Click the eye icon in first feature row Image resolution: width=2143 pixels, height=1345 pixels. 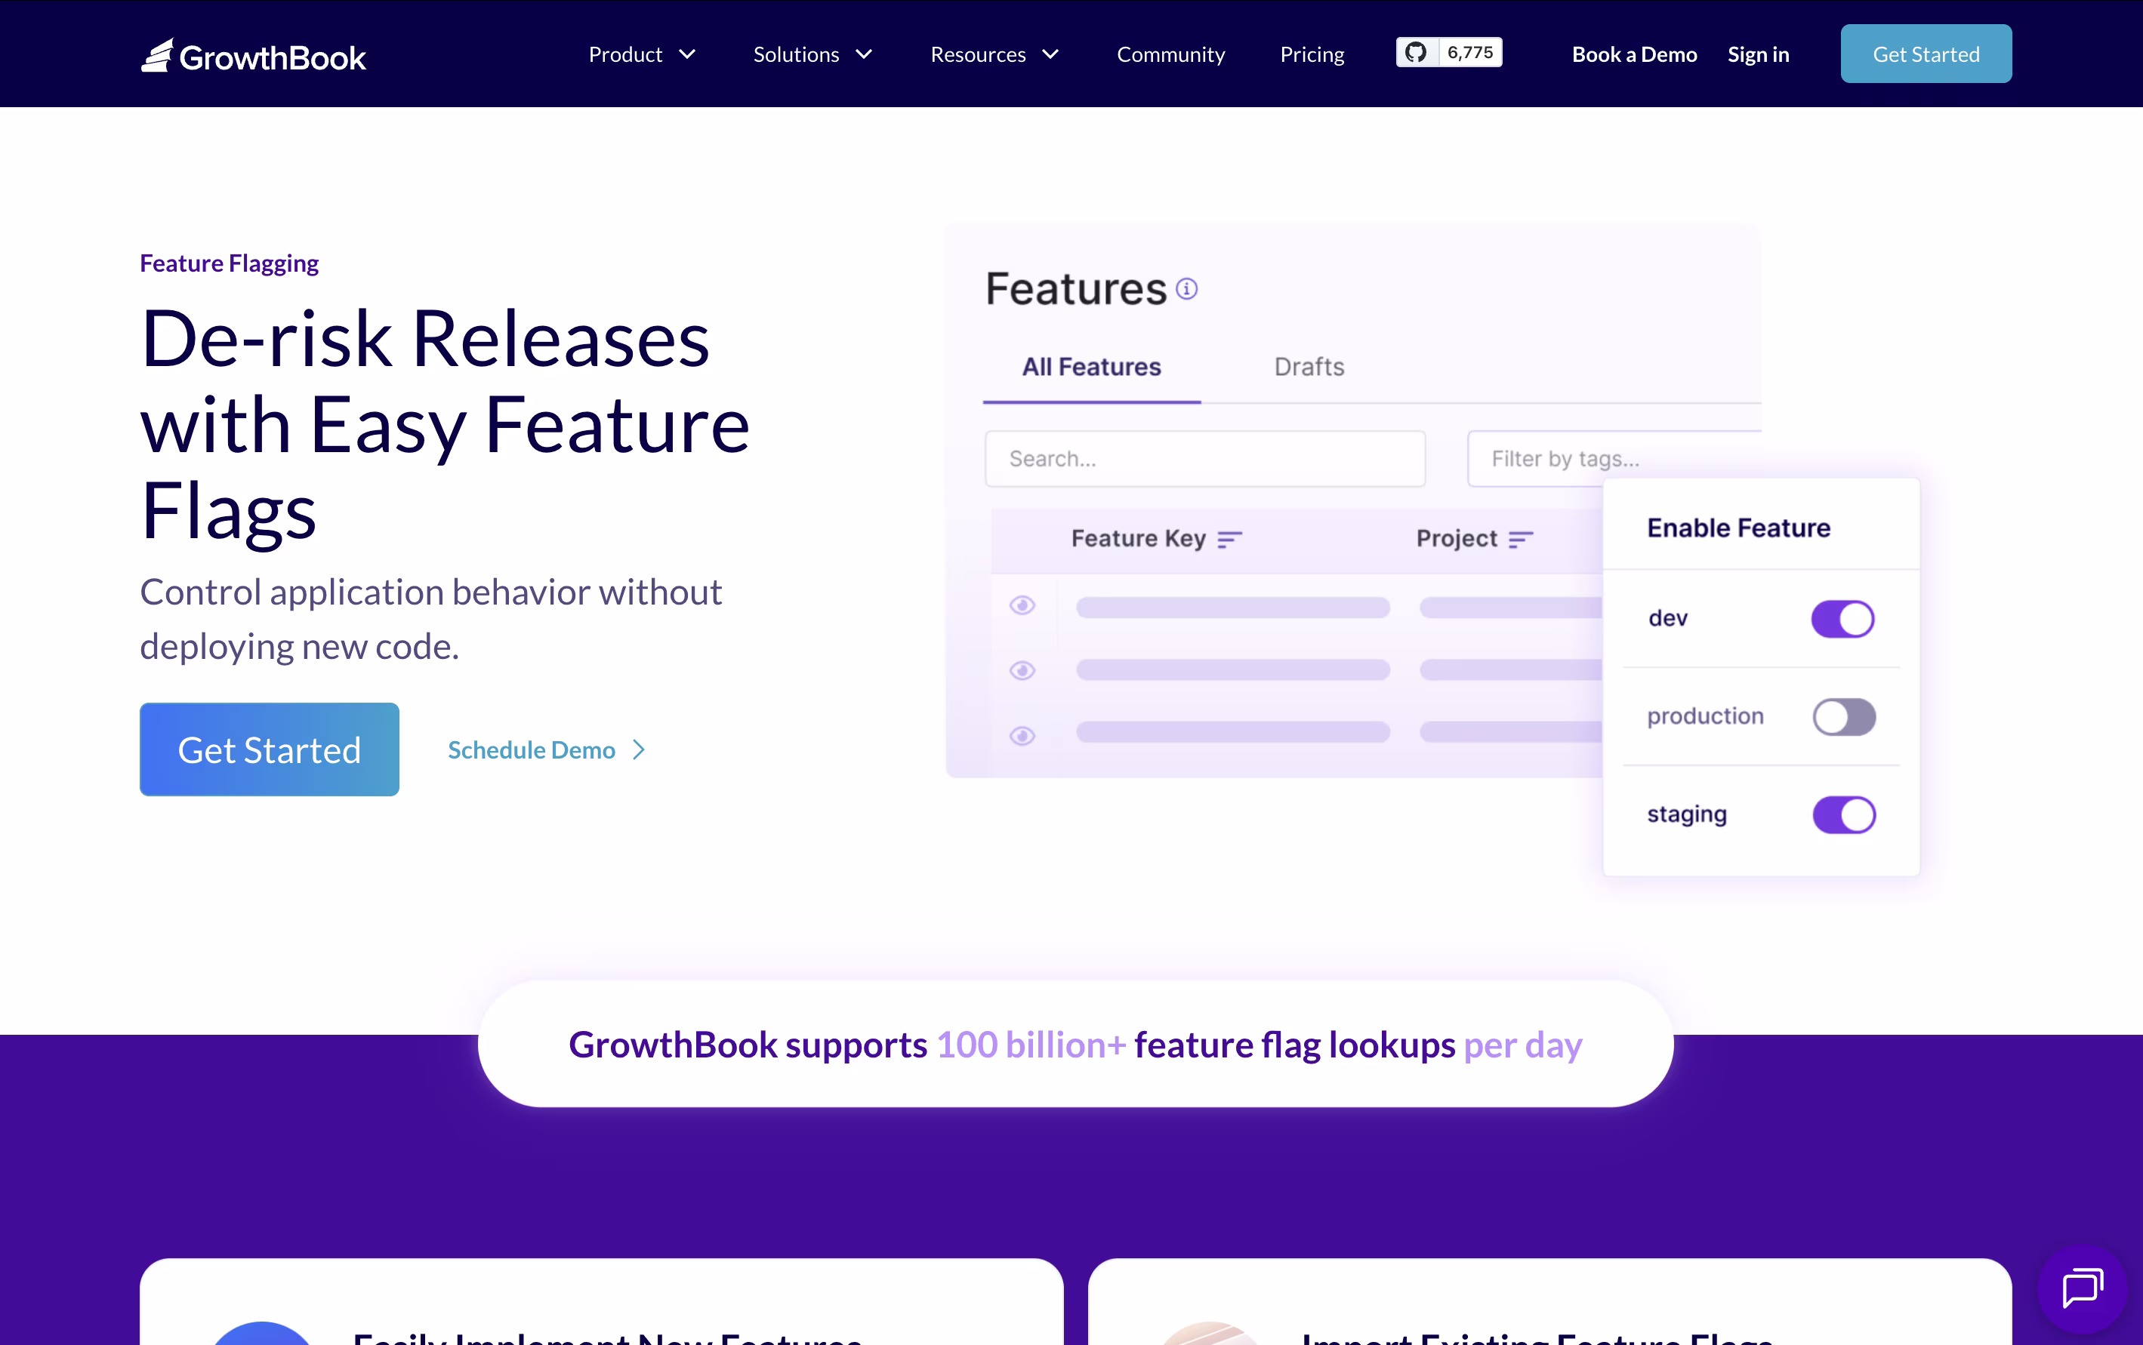(x=1022, y=606)
